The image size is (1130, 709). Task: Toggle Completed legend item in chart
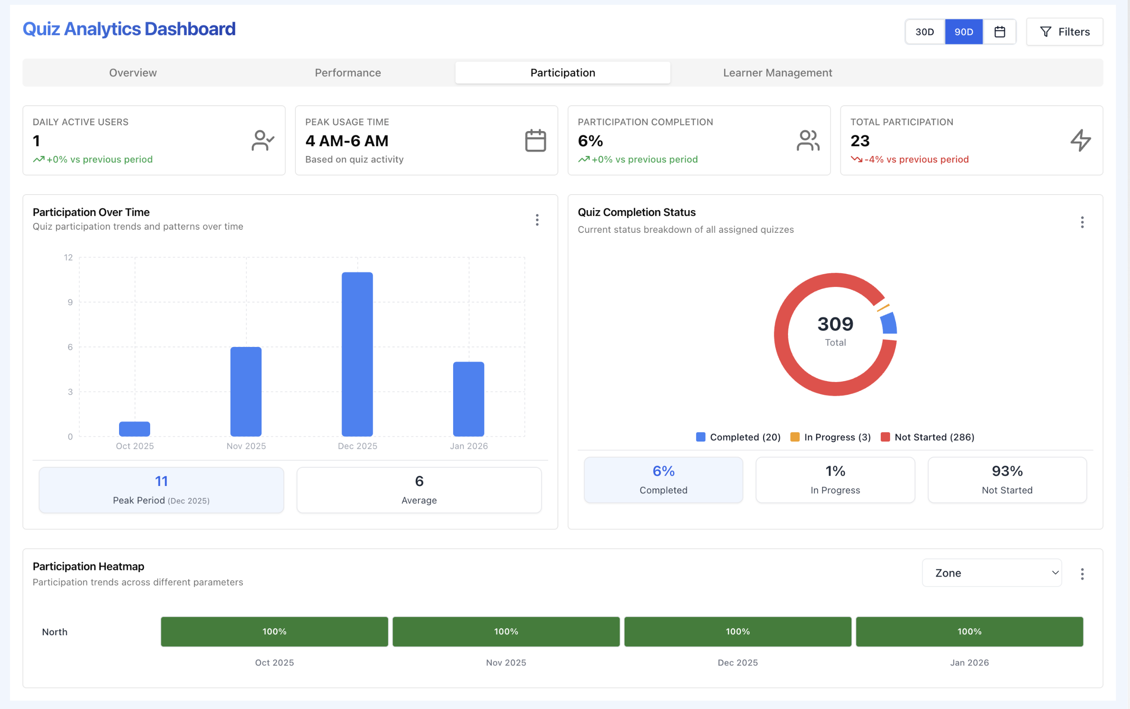point(739,437)
